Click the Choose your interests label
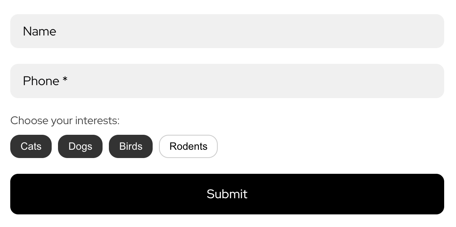456x227 pixels. [x=65, y=121]
